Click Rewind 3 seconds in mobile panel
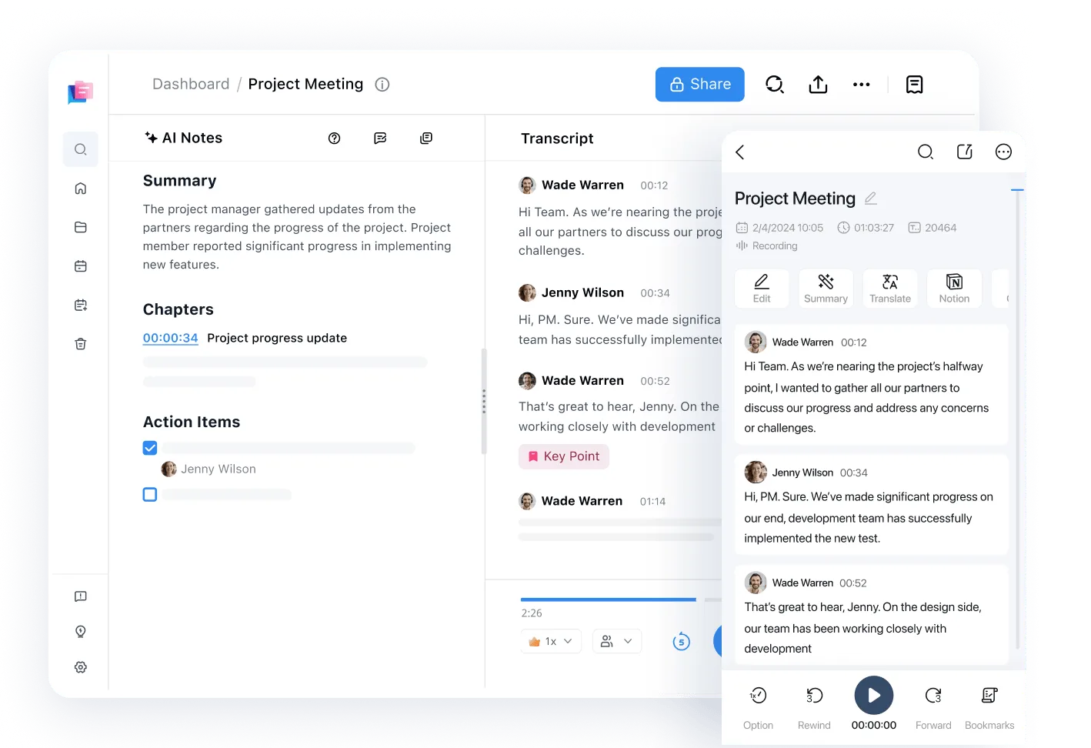Image resolution: width=1091 pixels, height=748 pixels. click(814, 707)
